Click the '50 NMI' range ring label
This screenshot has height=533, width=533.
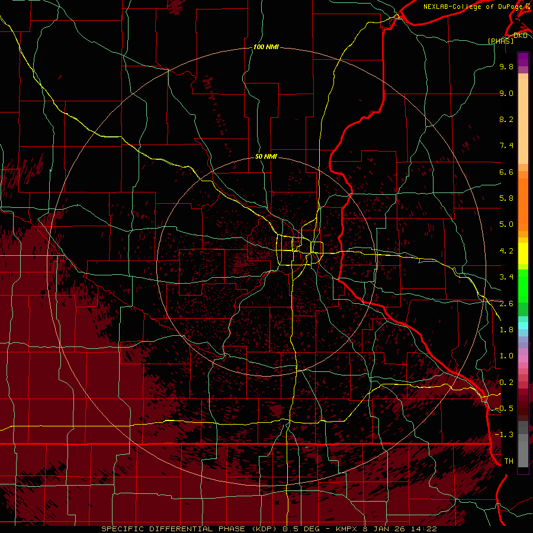266,156
